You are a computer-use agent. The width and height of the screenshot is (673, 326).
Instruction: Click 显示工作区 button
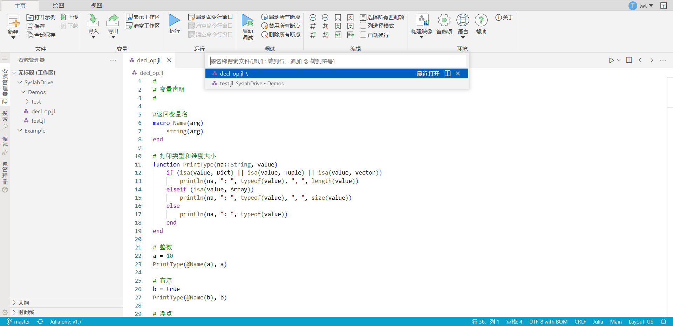pyautogui.click(x=143, y=17)
